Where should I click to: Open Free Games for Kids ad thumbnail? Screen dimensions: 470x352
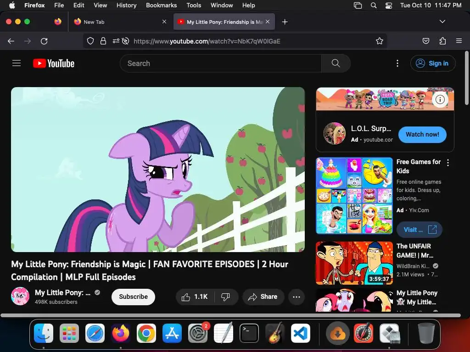[x=354, y=196]
